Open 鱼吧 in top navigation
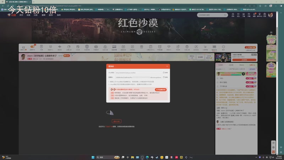The width and height of the screenshot is (284, 160). tap(59, 15)
